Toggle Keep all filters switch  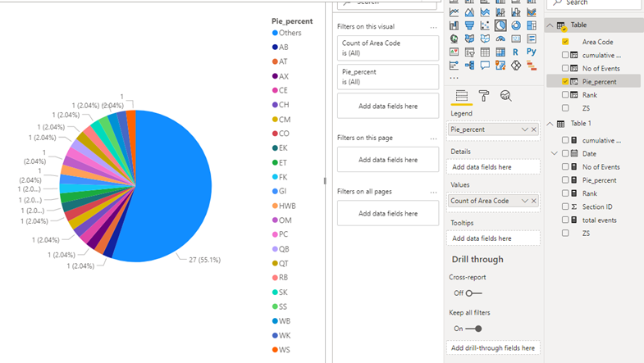(473, 329)
